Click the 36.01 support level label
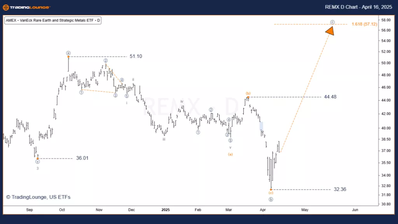This screenshot has width=398, height=224. point(82,158)
